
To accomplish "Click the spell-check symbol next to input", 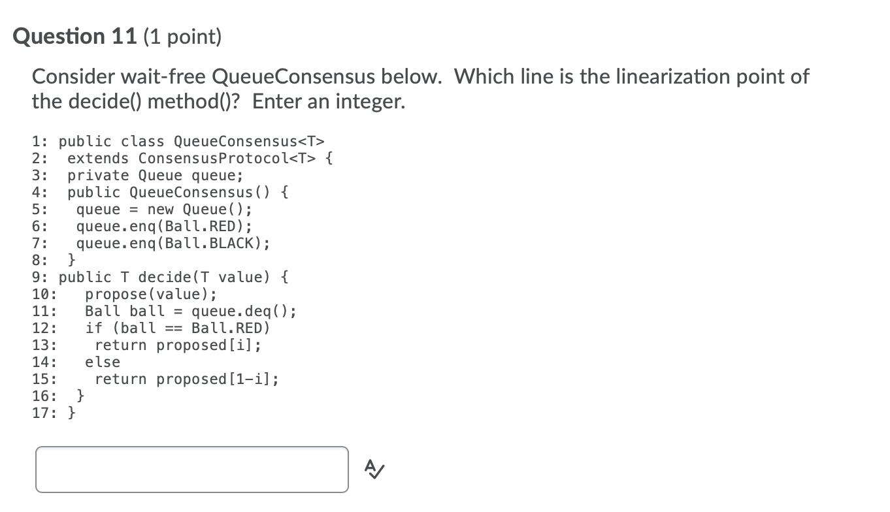I will [x=374, y=469].
